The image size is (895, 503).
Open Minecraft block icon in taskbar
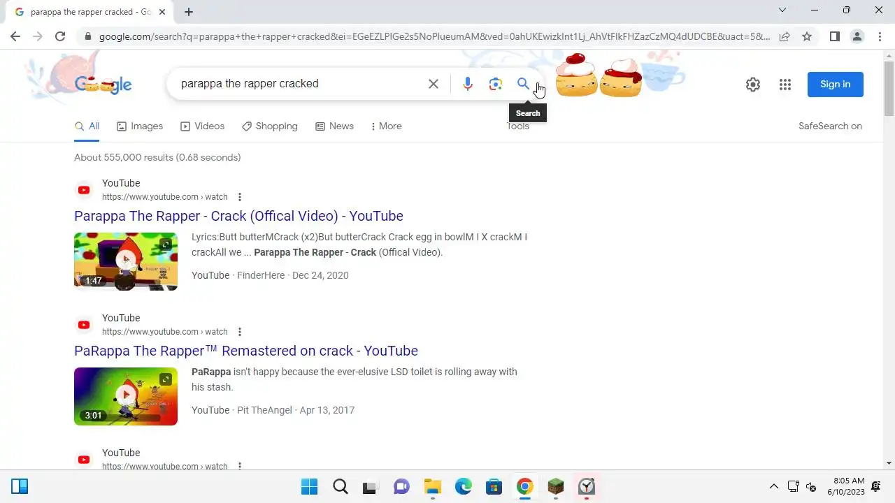(556, 486)
